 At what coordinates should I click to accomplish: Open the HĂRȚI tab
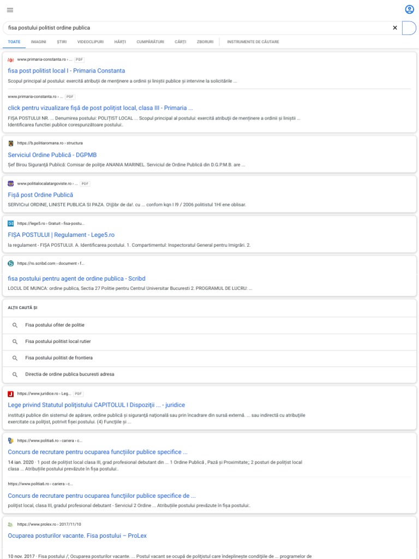[x=120, y=41]
